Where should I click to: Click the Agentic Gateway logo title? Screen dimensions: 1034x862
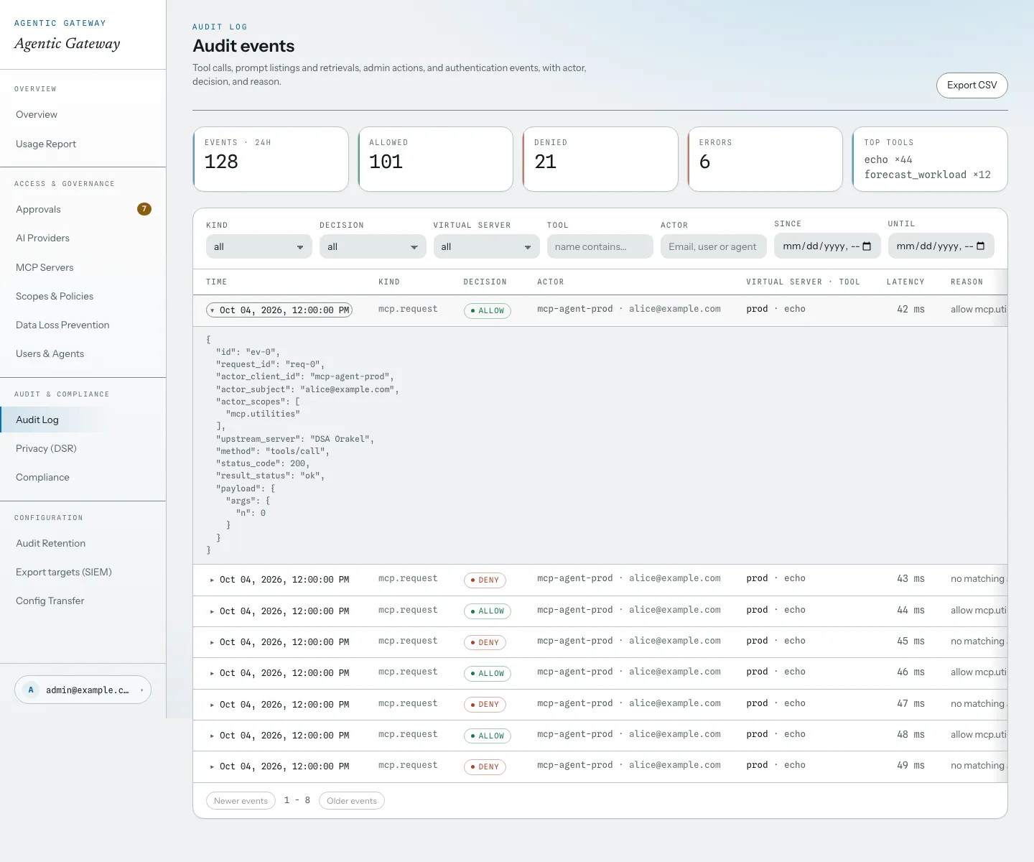(67, 43)
